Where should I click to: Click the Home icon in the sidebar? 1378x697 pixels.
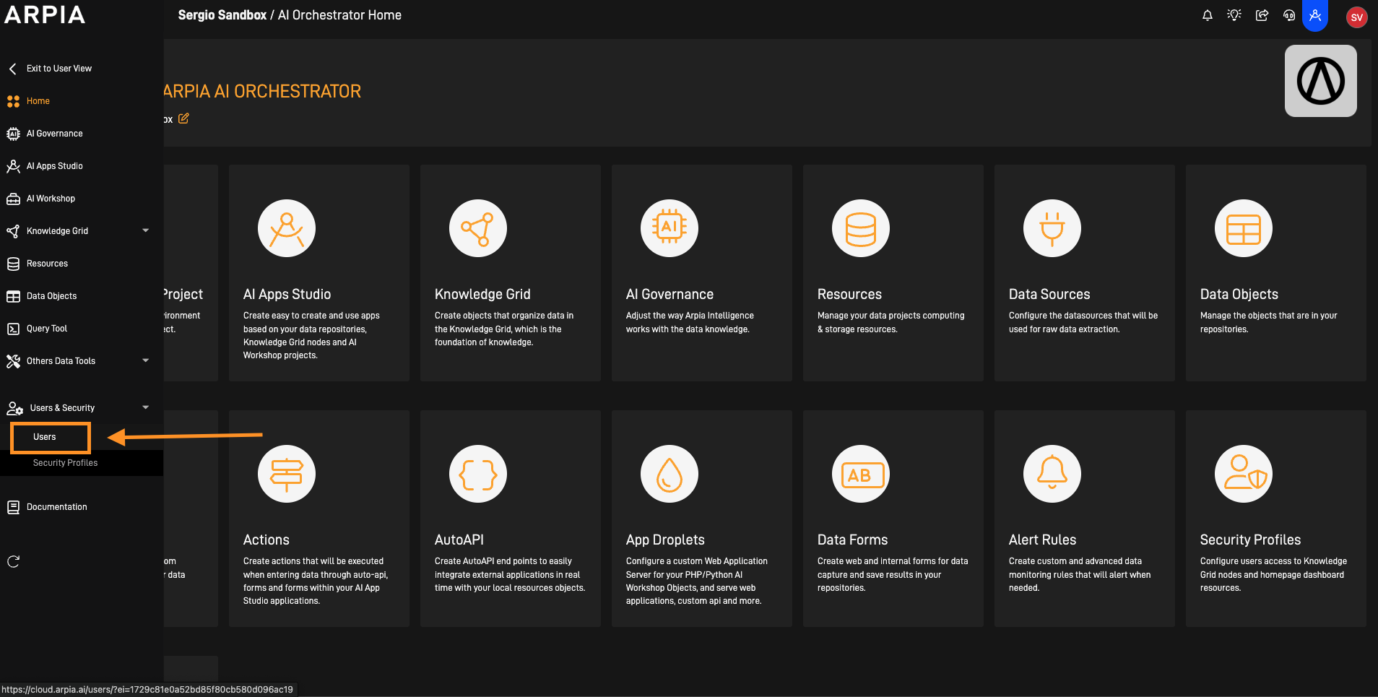click(13, 101)
